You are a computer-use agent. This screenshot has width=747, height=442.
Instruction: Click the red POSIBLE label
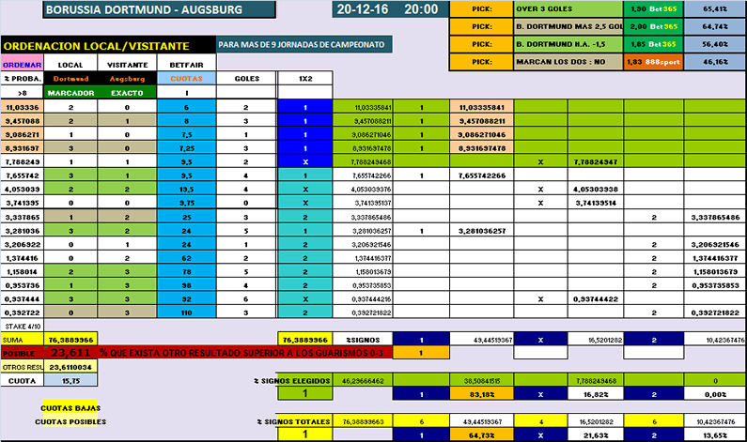(x=22, y=353)
